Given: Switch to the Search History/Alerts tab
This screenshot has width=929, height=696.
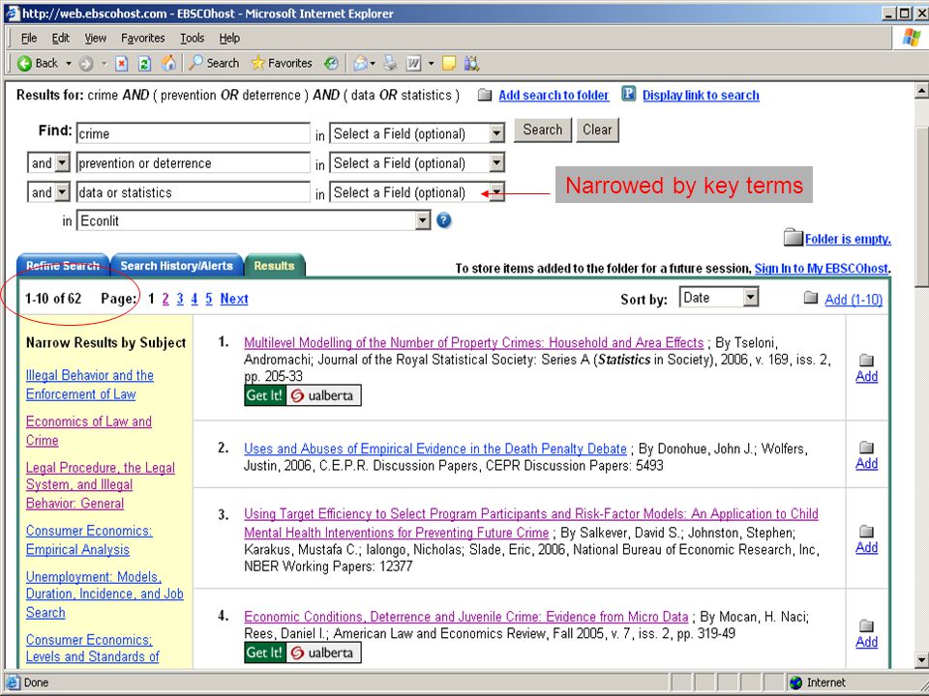Looking at the screenshot, I should click(x=176, y=266).
